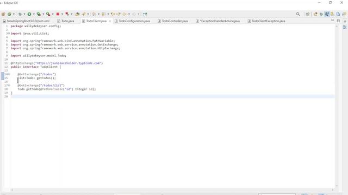Open the dropdown beside the Run button

34,14
